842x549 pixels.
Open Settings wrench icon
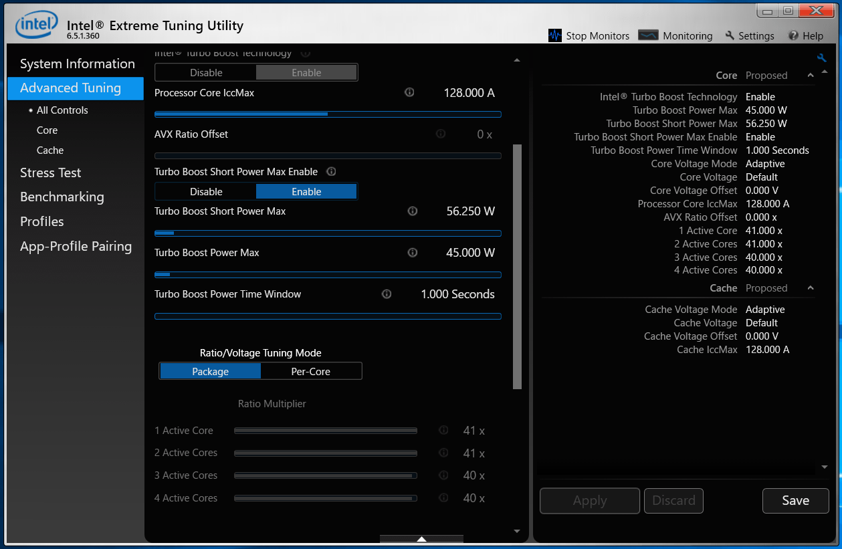pyautogui.click(x=730, y=35)
